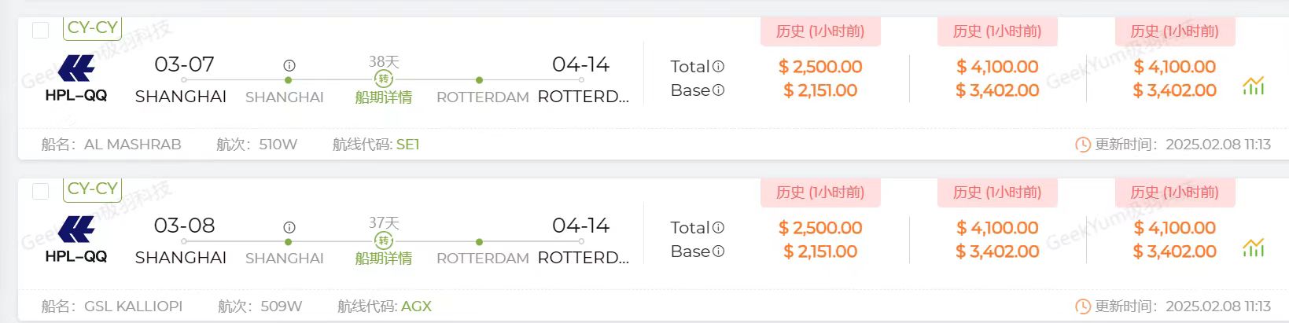Click the clock icon beside GSL KALLIOPI's 更新时间
The image size is (1289, 323).
pyautogui.click(x=1082, y=306)
